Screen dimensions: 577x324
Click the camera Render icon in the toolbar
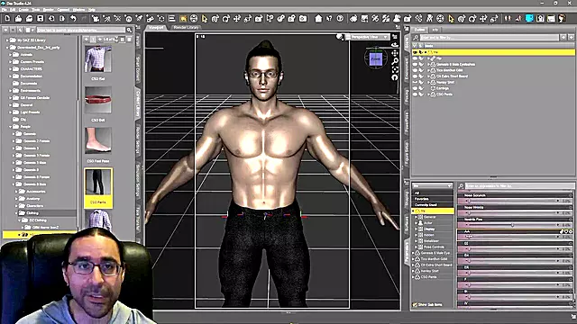pos(303,18)
